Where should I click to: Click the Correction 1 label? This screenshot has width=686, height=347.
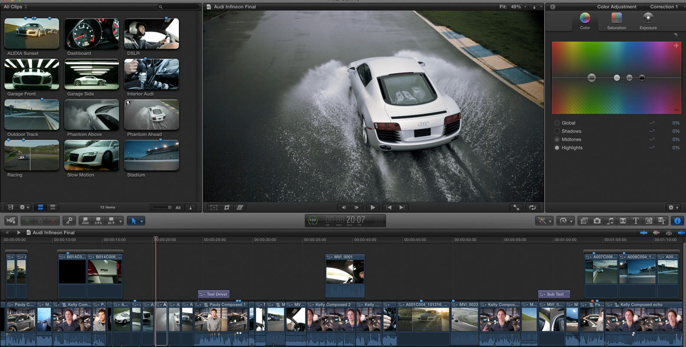[x=663, y=7]
